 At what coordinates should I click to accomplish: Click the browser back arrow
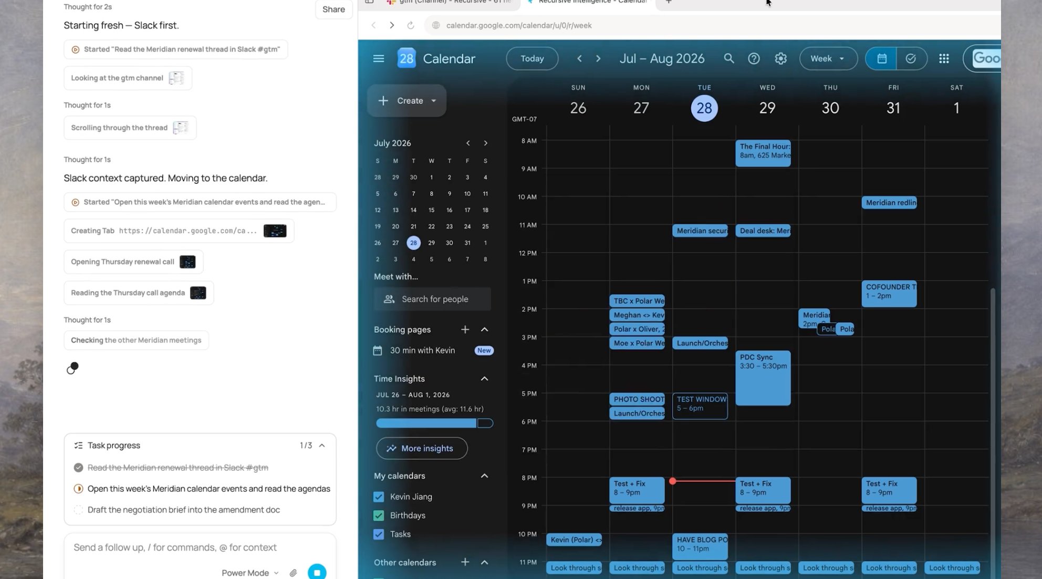pos(373,25)
